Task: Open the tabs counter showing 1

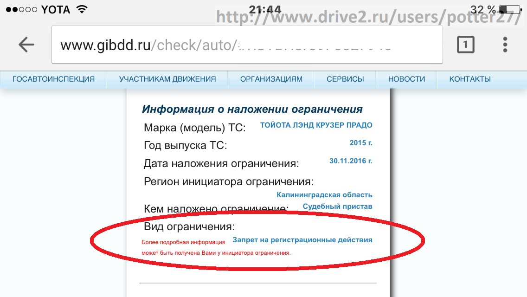Action: point(465,45)
